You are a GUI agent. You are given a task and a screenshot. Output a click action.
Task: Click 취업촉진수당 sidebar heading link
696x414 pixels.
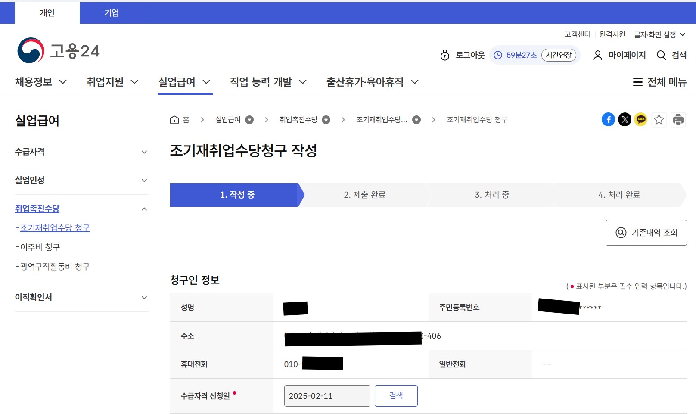[x=37, y=209]
